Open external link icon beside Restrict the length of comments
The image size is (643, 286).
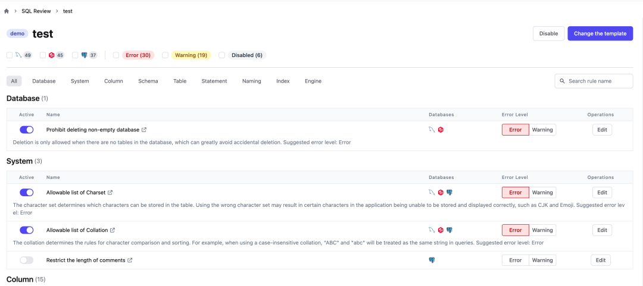pos(130,260)
